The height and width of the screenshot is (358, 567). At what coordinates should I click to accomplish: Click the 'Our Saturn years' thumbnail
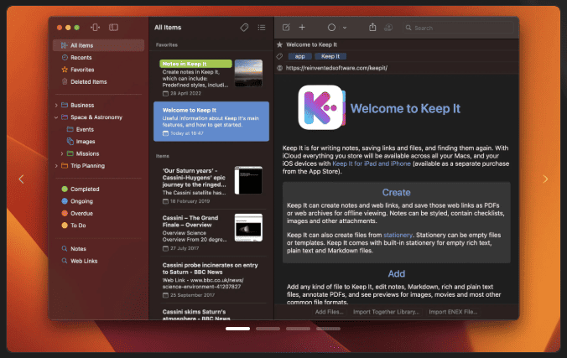pyautogui.click(x=248, y=180)
